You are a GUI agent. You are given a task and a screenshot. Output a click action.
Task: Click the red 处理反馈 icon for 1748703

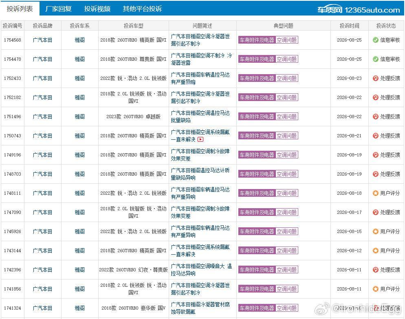(376, 174)
